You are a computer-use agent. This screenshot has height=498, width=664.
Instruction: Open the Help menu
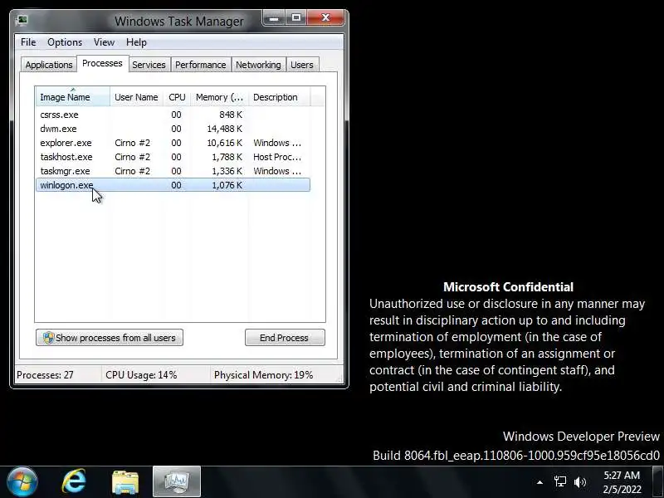[136, 42]
